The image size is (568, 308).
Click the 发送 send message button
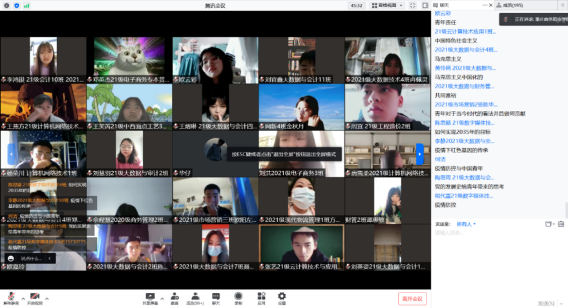click(x=545, y=303)
